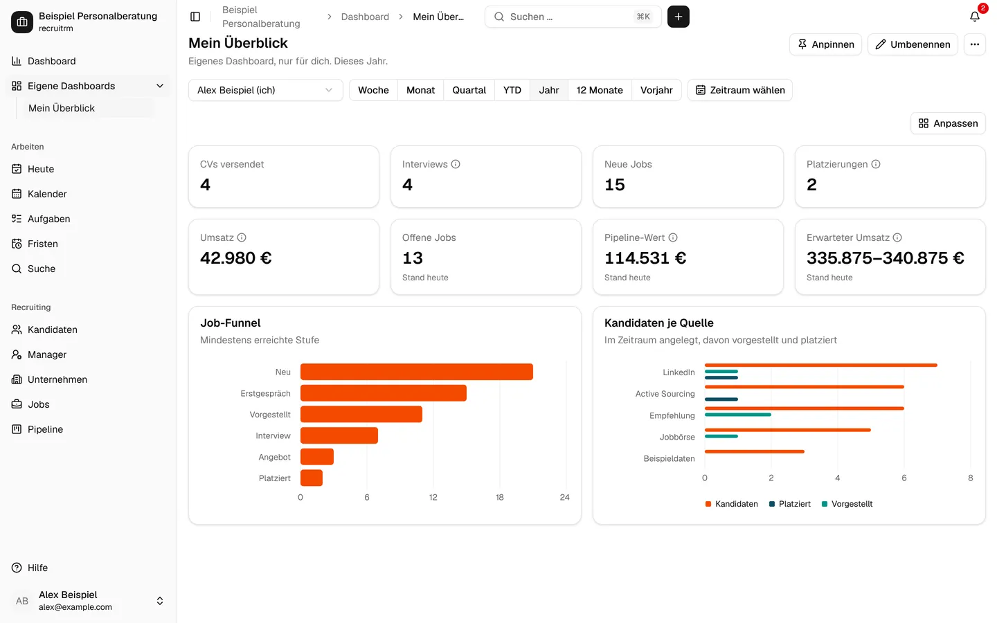Select the Woche time range

pos(373,90)
